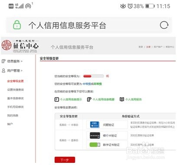This screenshot has height=165, width=177.
Task: Click the 信息服务 document icon
Action: 3,61
